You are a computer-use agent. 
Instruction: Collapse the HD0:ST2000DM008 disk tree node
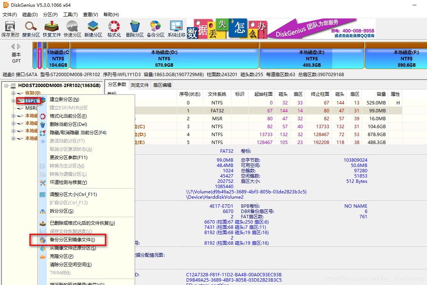pos(6,86)
